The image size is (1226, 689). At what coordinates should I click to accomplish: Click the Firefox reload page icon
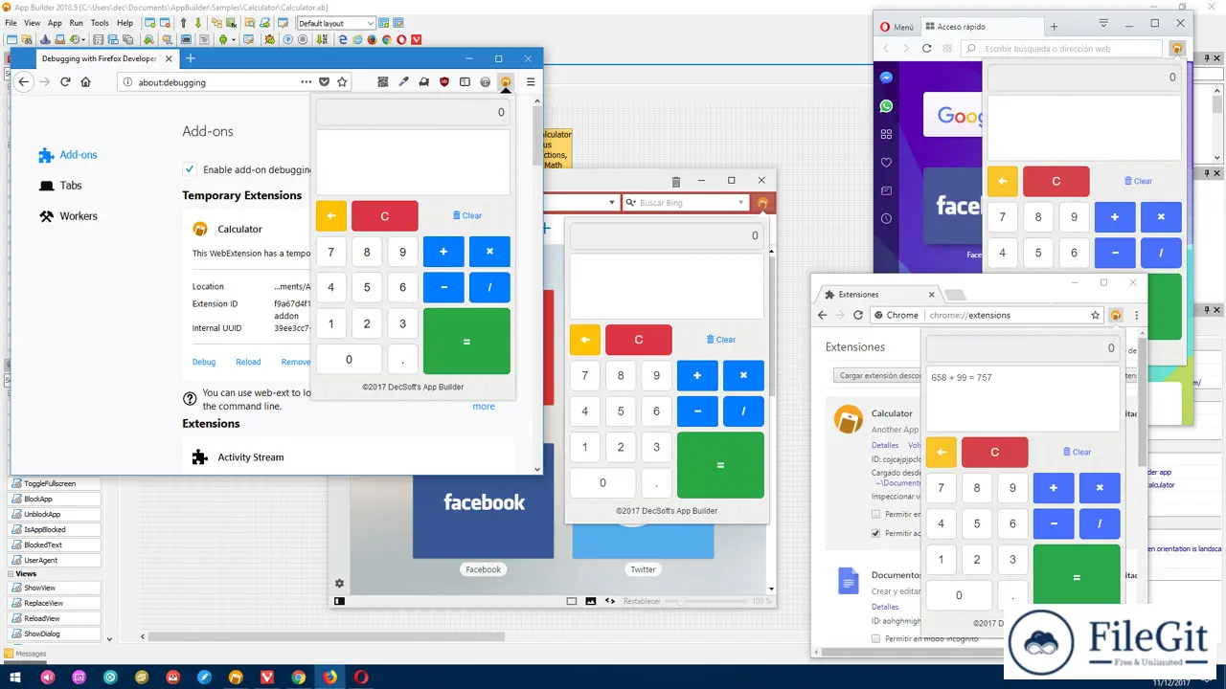(65, 82)
